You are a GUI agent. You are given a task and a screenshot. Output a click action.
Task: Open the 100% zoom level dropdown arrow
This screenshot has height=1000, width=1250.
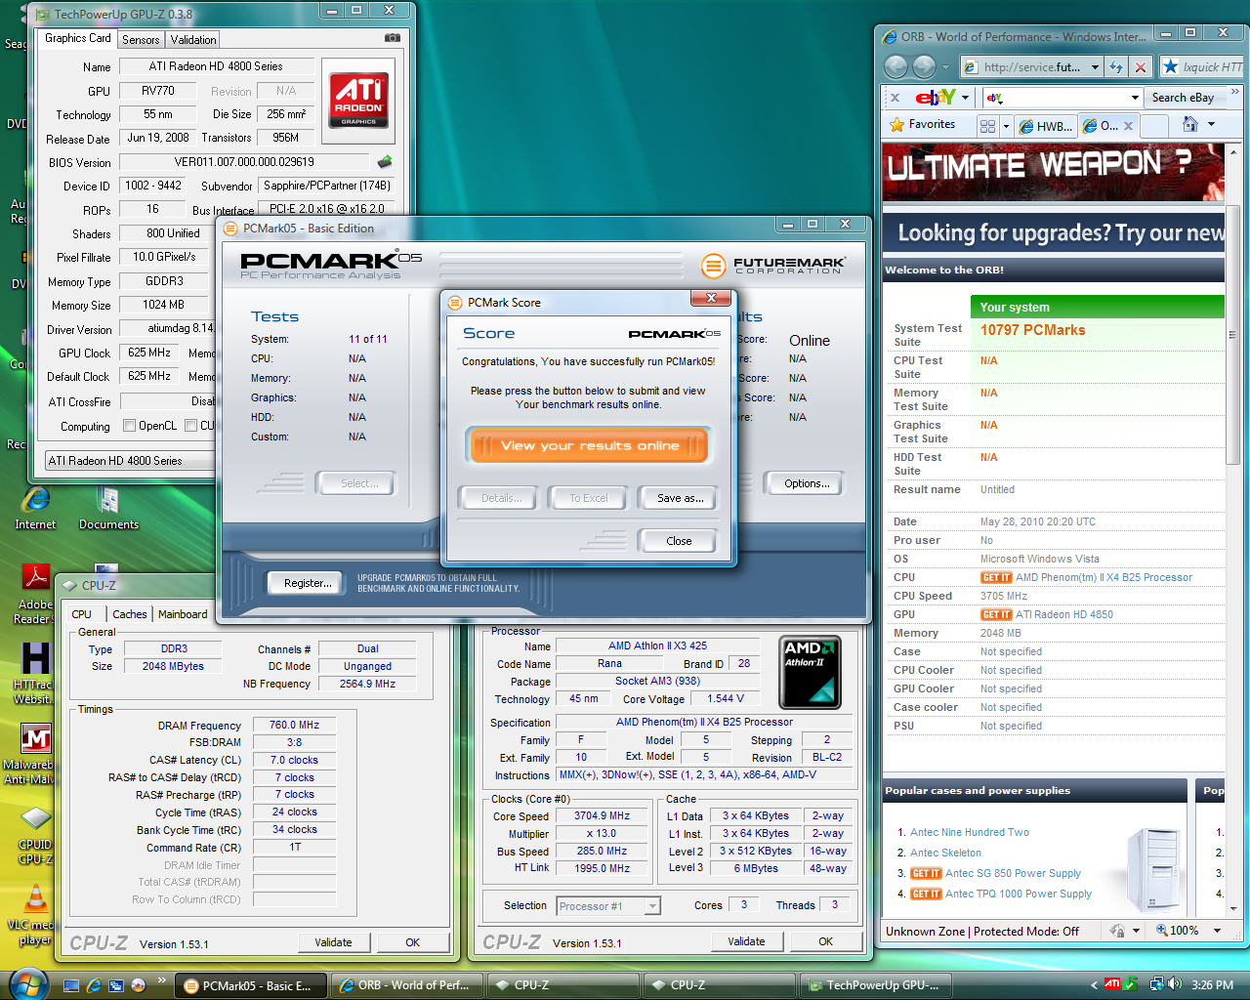(1217, 931)
